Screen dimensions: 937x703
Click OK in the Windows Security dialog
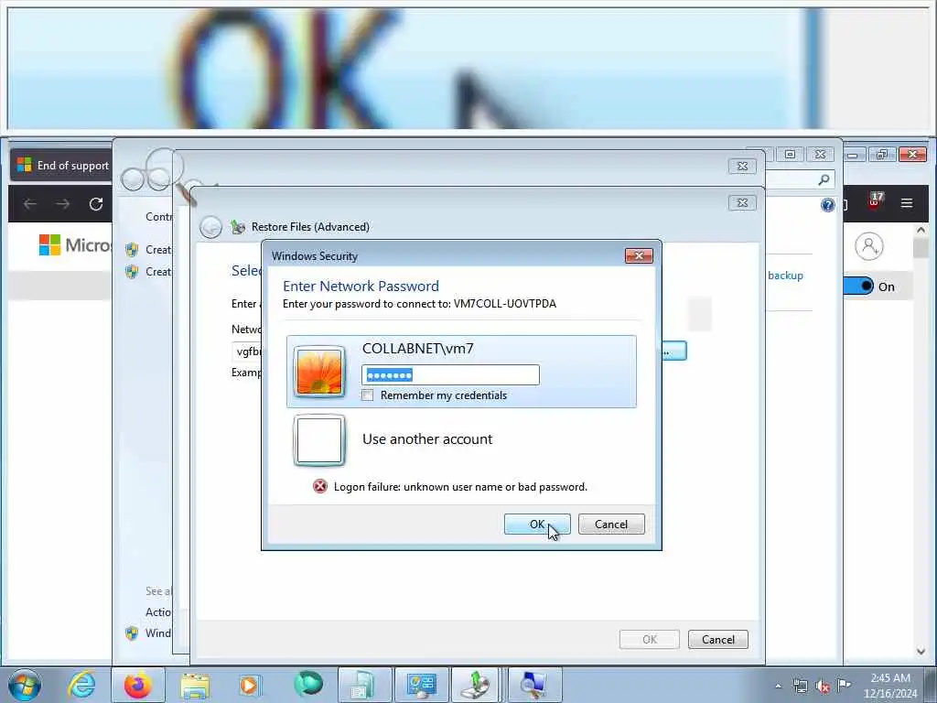point(536,525)
